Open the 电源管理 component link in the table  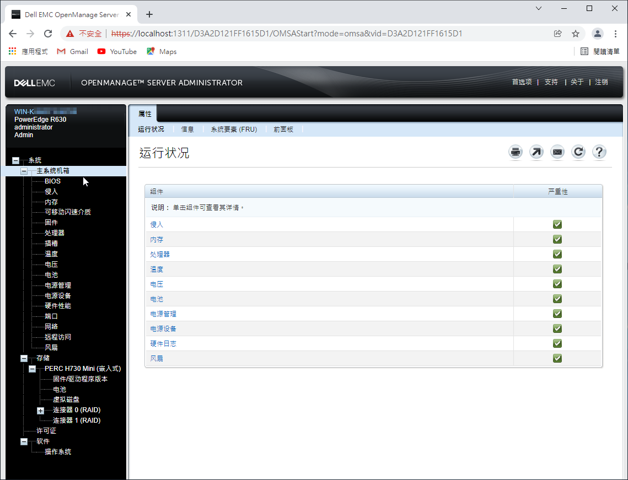163,314
